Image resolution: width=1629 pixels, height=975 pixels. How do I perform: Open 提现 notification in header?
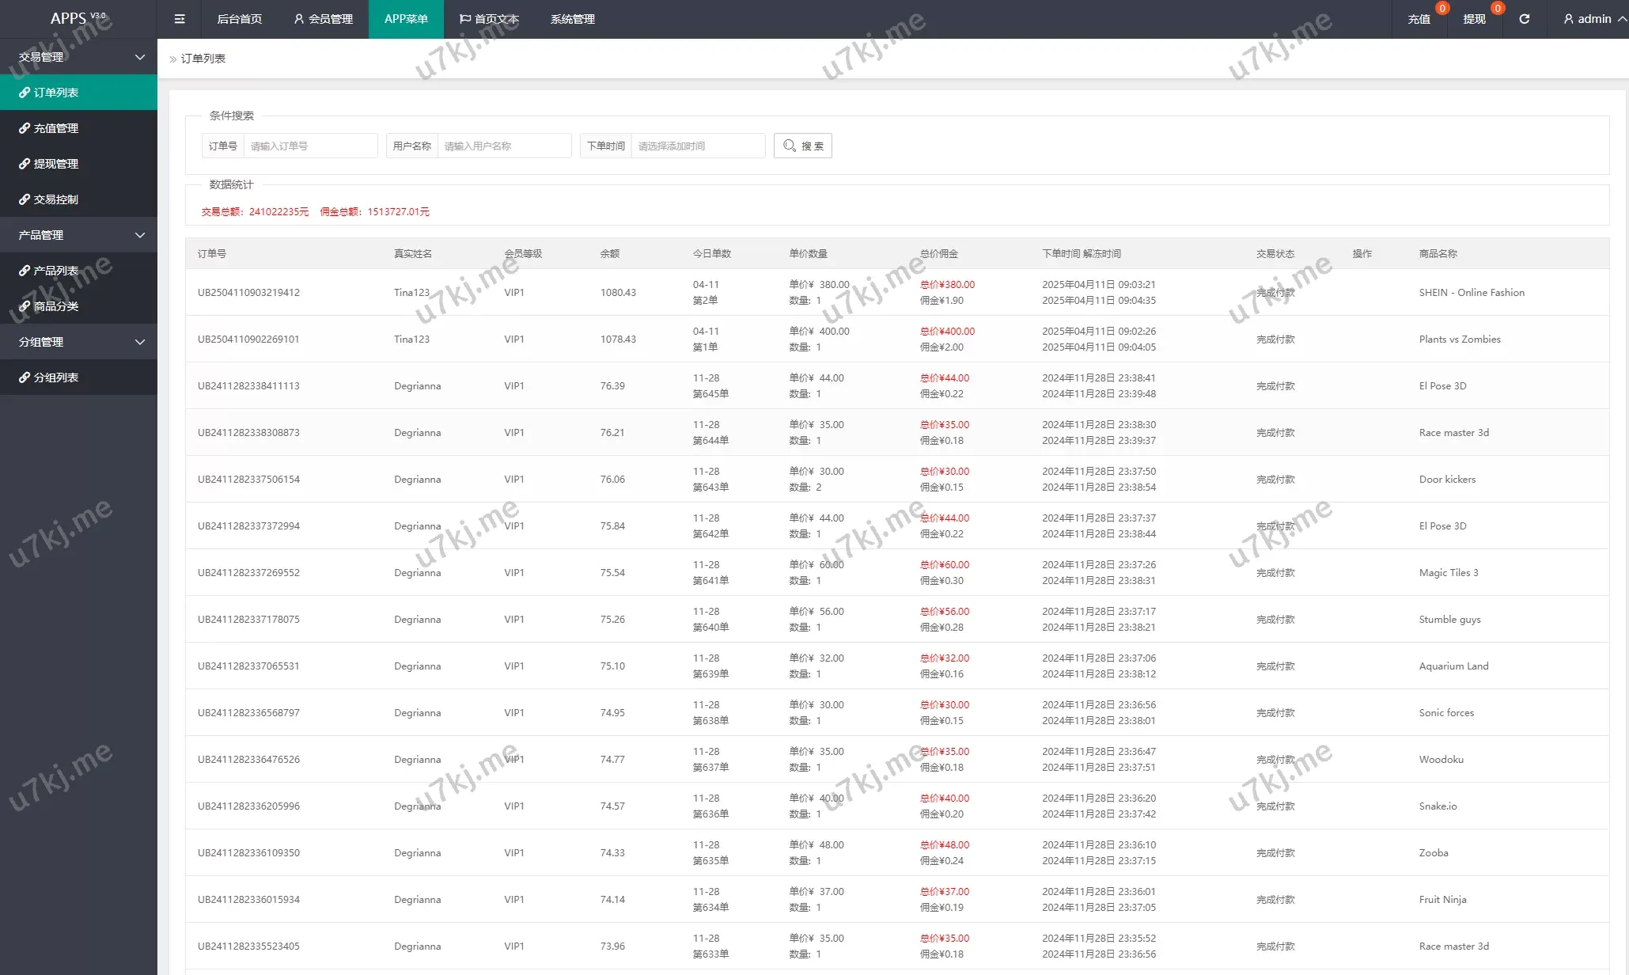1475,19
